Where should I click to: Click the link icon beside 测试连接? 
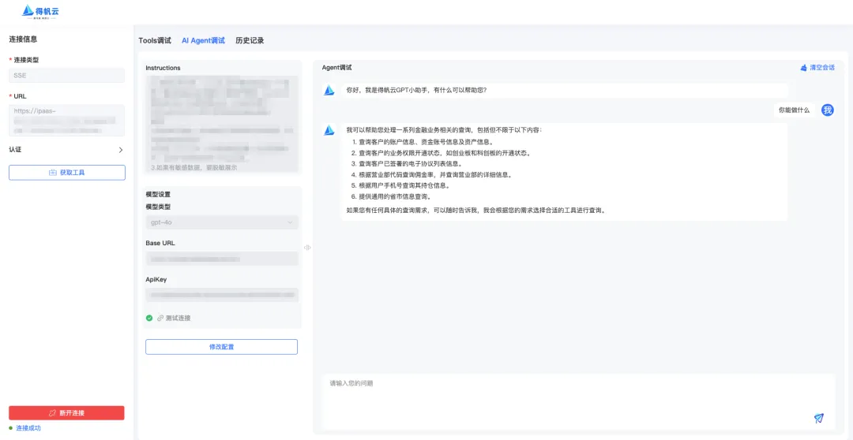pos(160,318)
